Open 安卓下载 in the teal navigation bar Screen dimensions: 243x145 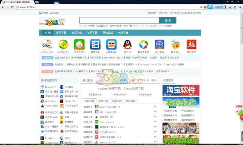[77, 33]
